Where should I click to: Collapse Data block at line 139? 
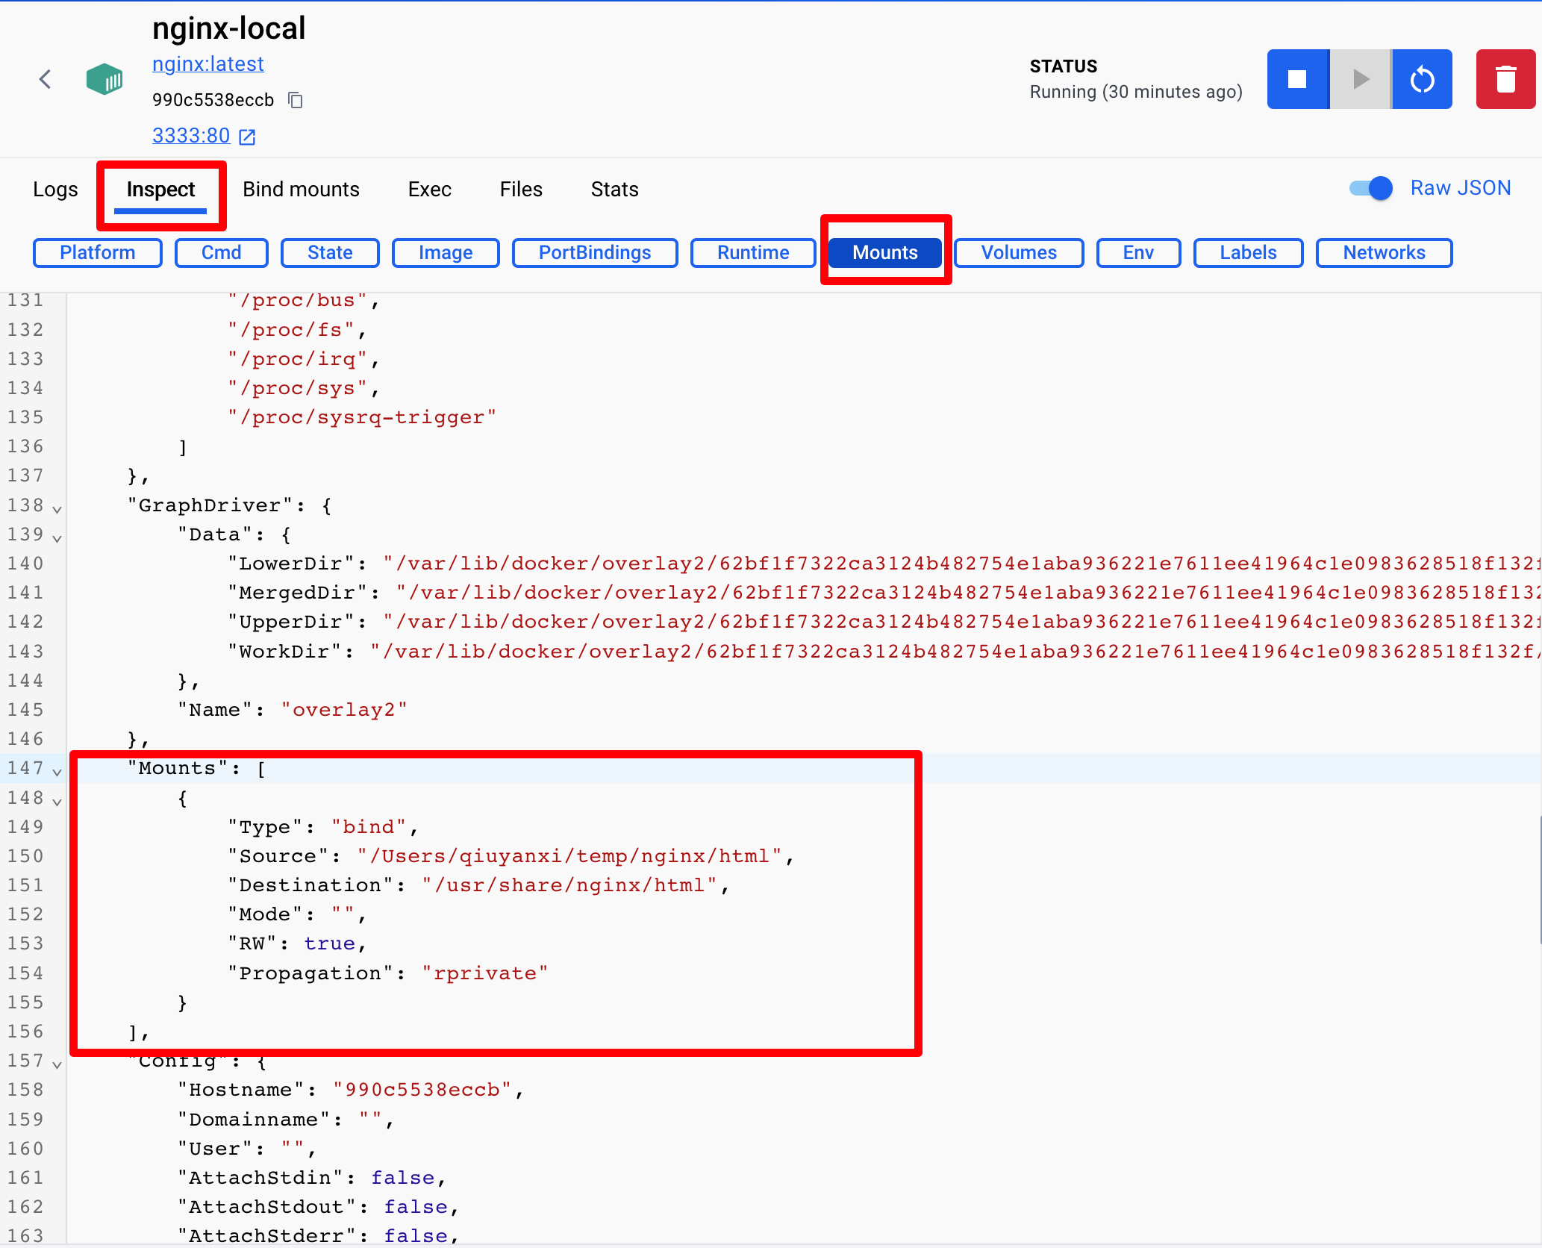point(57,538)
